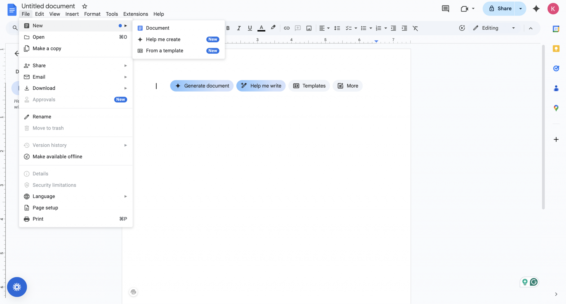This screenshot has height=304, width=566.
Task: Clear formatting with the toolbar icon
Action: pos(415,28)
